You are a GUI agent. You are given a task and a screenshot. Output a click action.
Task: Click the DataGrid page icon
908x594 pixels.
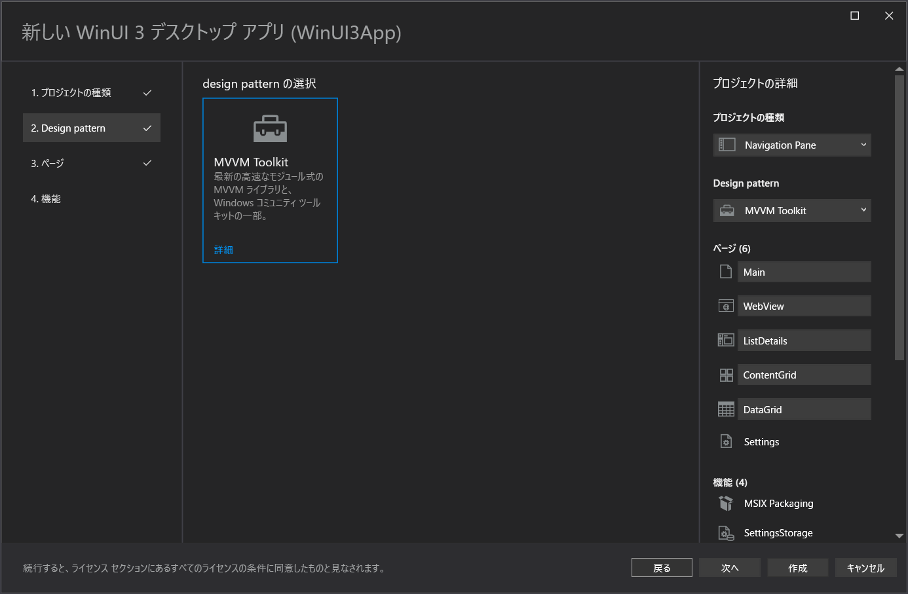tap(726, 409)
